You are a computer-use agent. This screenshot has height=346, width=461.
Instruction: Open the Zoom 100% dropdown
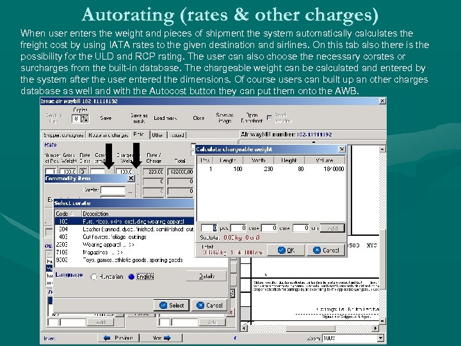[380, 338]
